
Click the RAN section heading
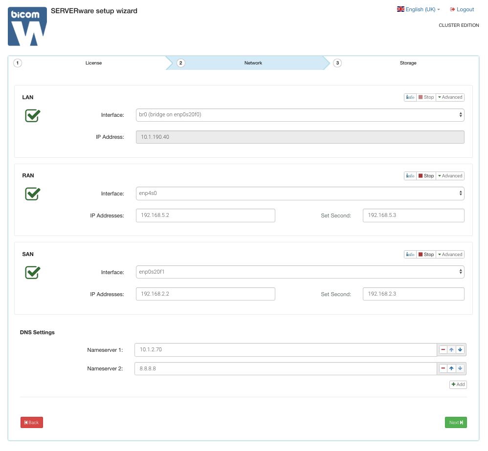click(x=28, y=175)
